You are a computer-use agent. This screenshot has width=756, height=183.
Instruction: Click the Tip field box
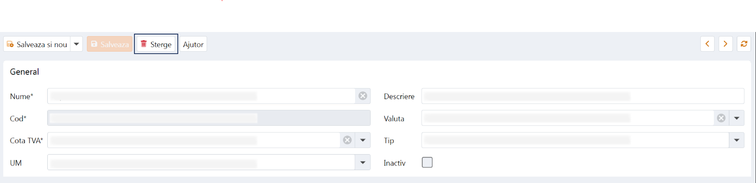[575, 140]
